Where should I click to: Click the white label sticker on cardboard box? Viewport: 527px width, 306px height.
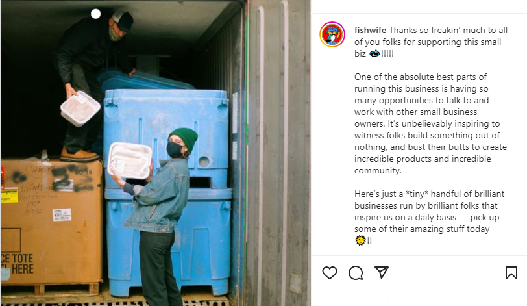point(62,214)
